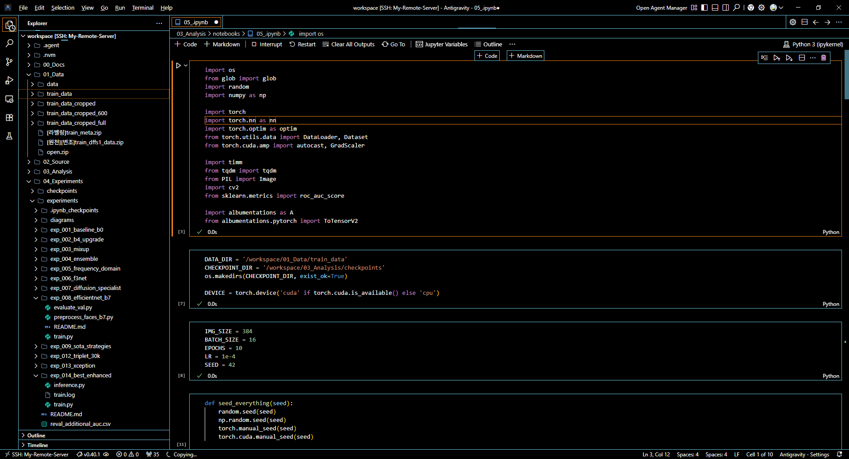Screen dimensions: 849x459
Task: Delete the current cell with trash icon
Action: point(823,58)
